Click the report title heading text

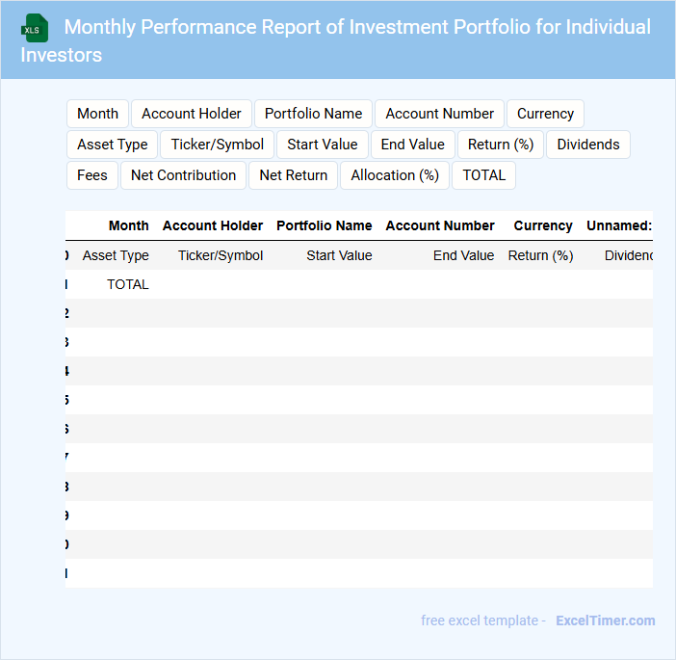(336, 40)
